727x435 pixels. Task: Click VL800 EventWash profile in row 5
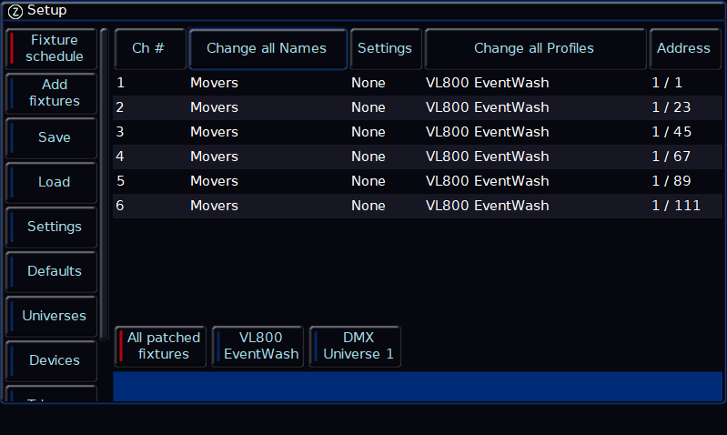[488, 181]
